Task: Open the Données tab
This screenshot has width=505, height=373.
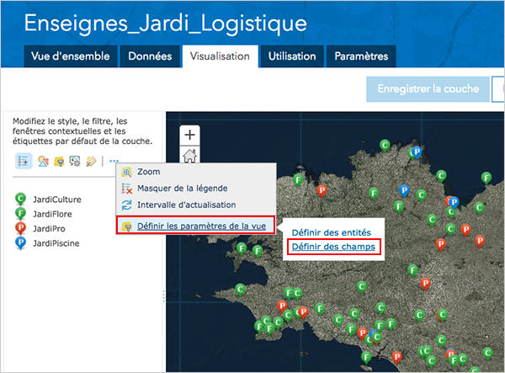Action: [x=150, y=56]
